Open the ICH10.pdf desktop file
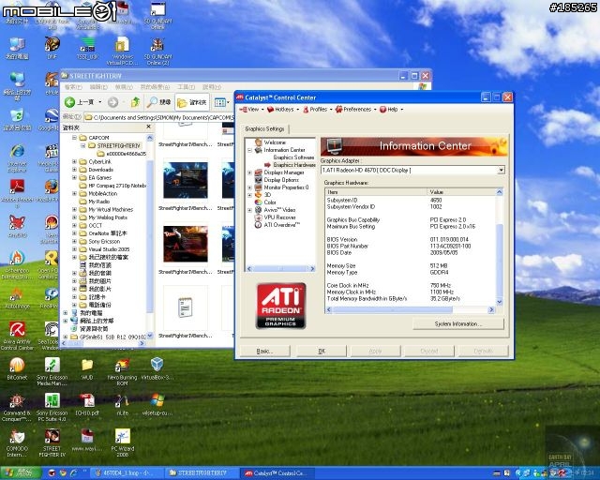Image resolution: width=600 pixels, height=480 pixels. click(x=87, y=400)
